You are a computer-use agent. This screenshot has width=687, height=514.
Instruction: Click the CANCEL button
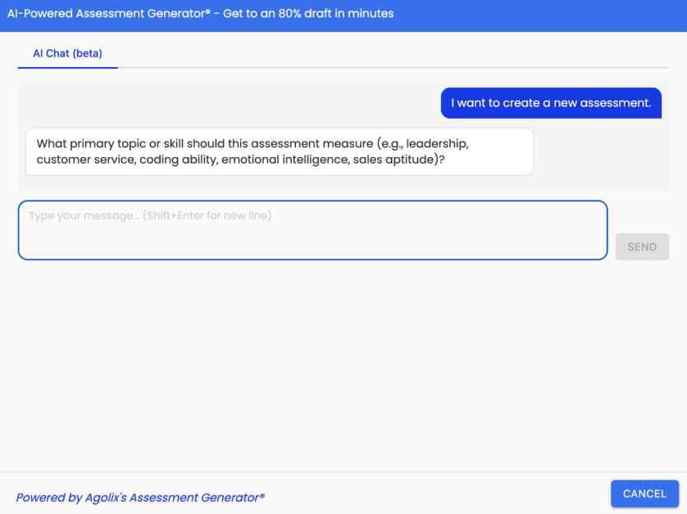(x=644, y=494)
